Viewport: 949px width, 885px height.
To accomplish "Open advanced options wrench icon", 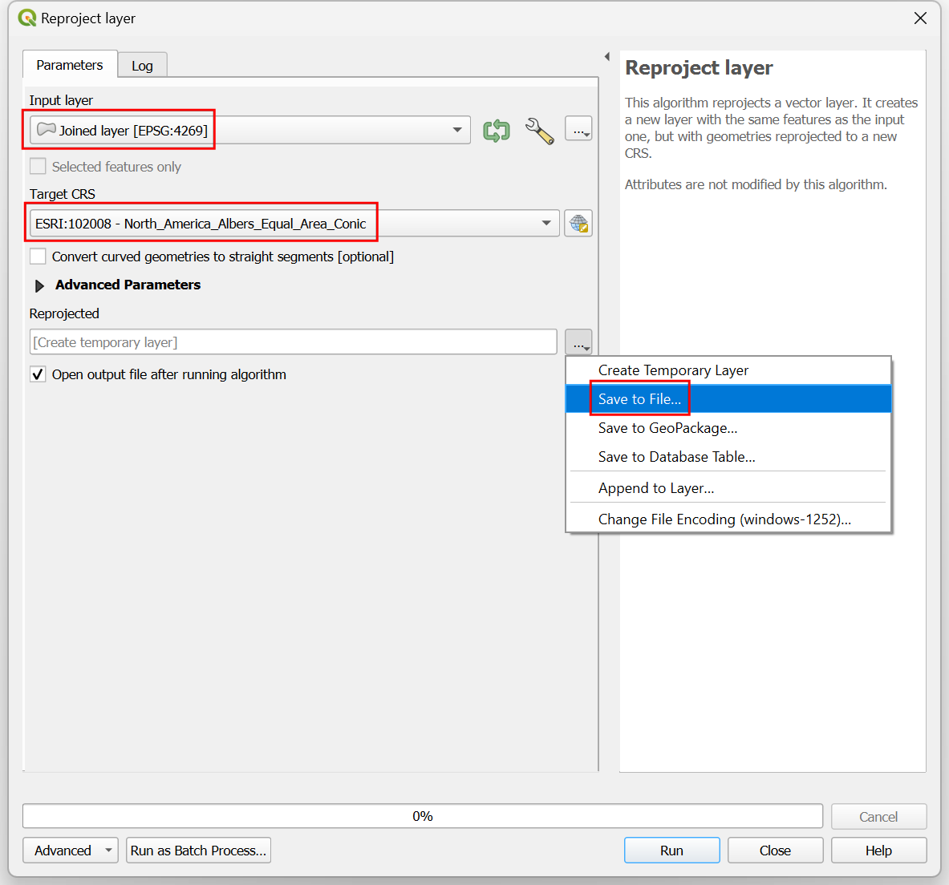I will coord(539,131).
